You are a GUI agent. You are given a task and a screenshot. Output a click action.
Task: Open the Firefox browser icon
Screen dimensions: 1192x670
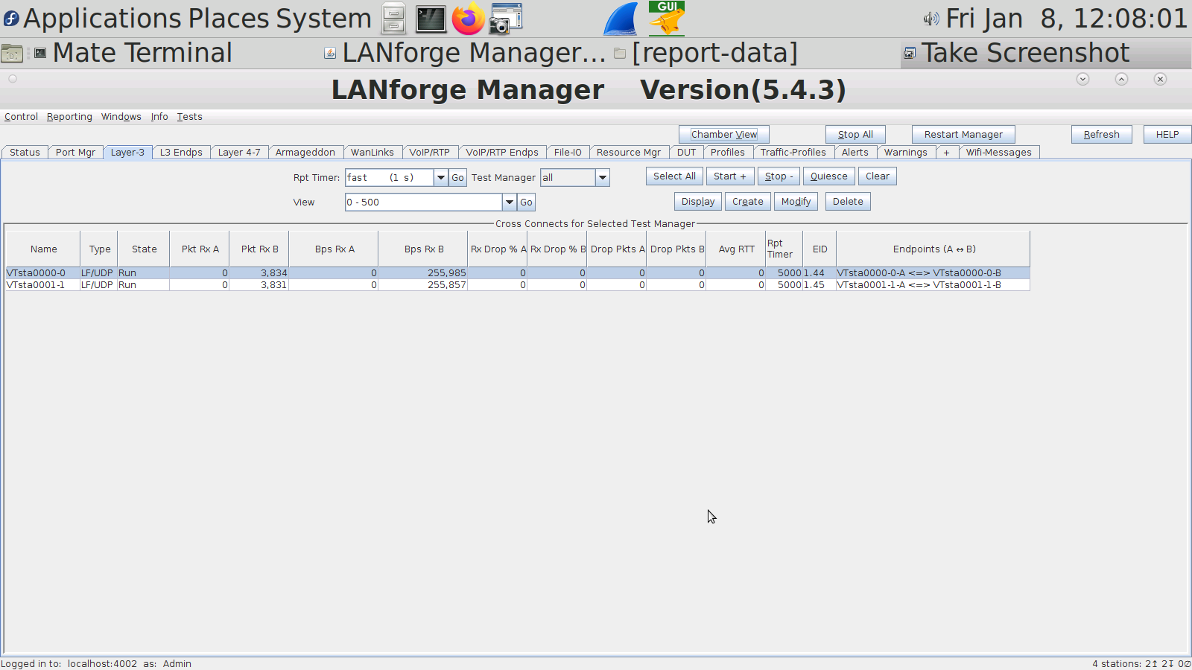pos(468,19)
